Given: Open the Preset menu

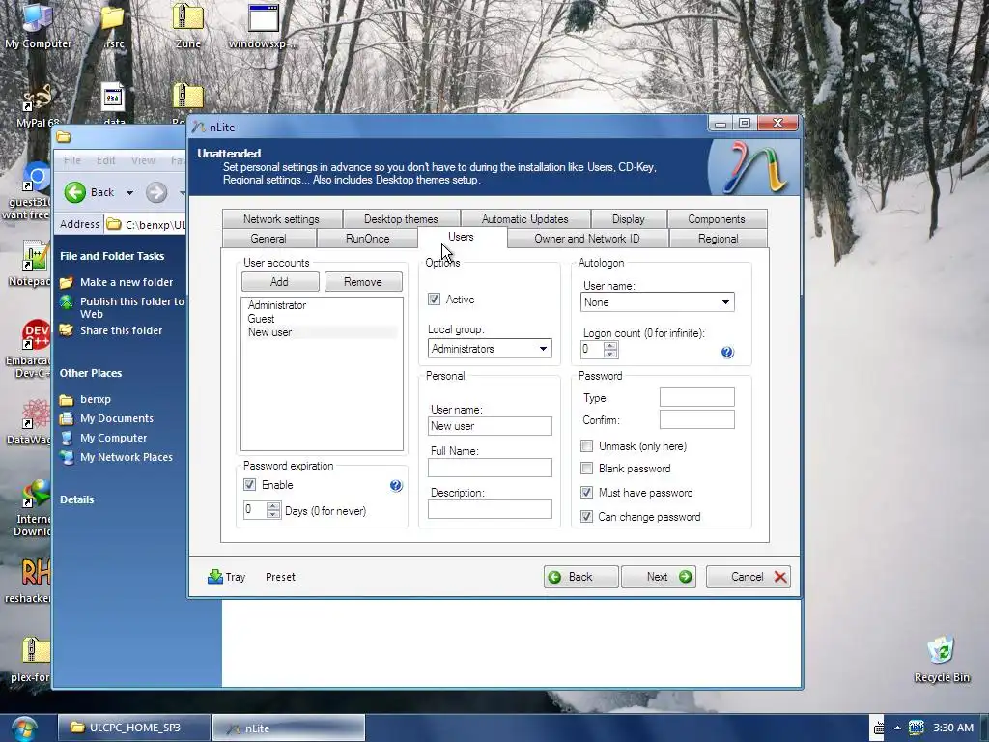Looking at the screenshot, I should [x=281, y=577].
